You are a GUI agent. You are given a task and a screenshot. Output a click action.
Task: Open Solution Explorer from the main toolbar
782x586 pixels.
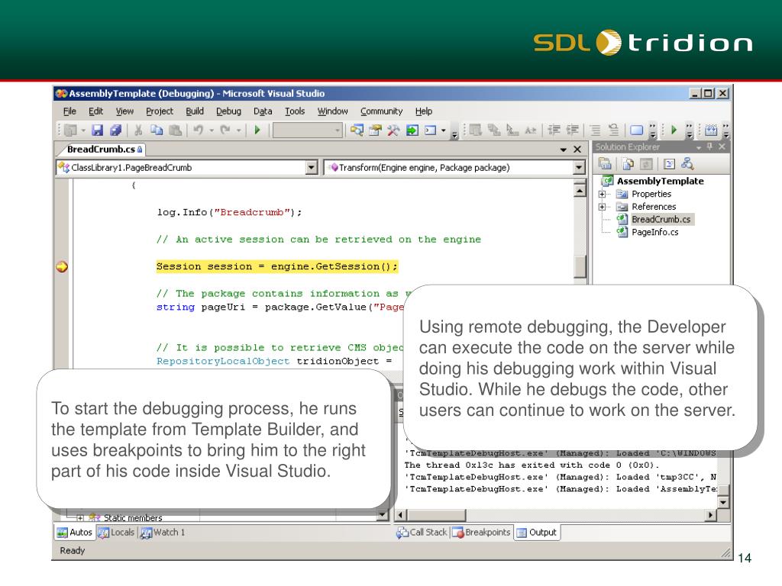357,130
